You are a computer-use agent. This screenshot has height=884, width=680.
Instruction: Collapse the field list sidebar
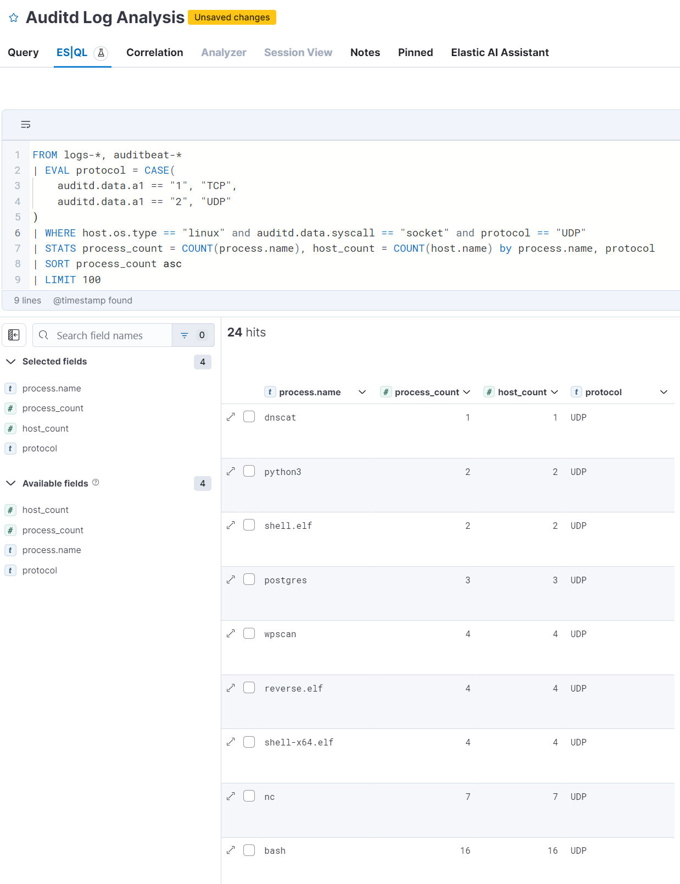point(14,335)
